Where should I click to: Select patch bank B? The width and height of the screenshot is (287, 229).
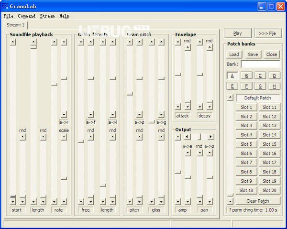[246, 76]
